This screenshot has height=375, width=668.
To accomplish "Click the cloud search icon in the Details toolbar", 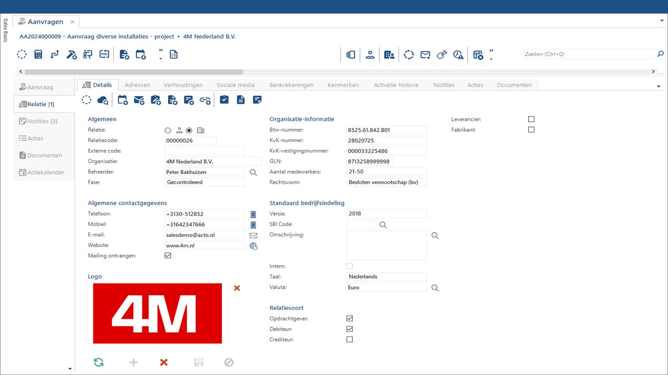I will [103, 100].
